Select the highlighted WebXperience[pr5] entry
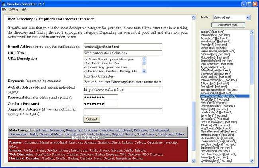The width and height of the screenshot is (259, 168). point(225,96)
